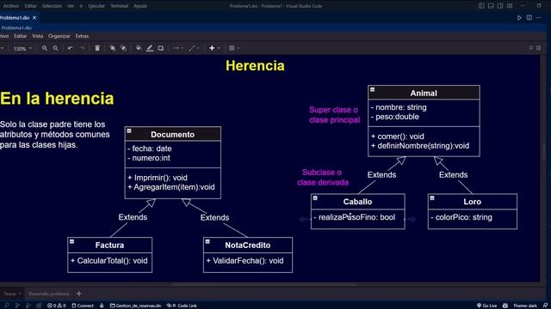Click the horizontal canvas scrollbar
This screenshot has height=309, width=551.
point(263,285)
